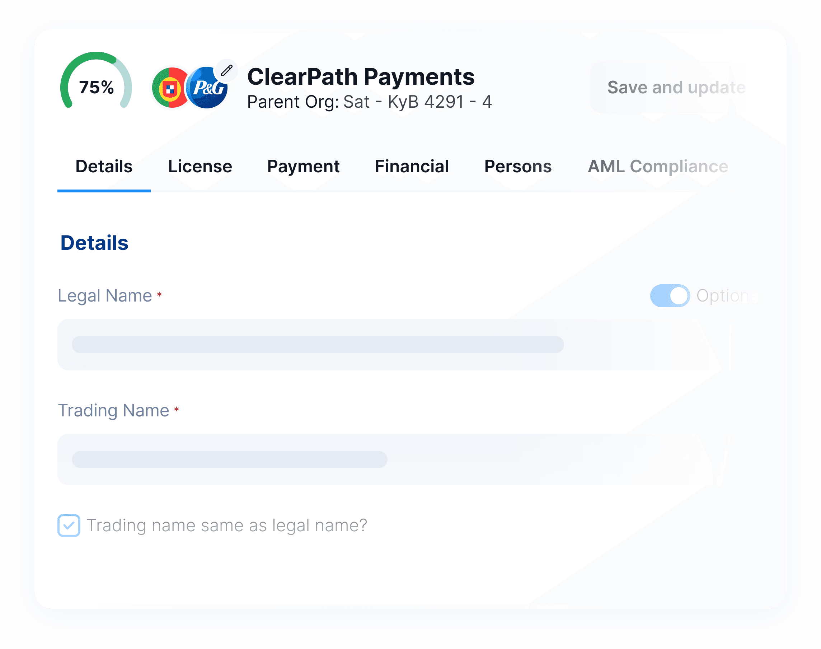Go to the Financial tab
Image resolution: width=821 pixels, height=649 pixels.
[412, 167]
